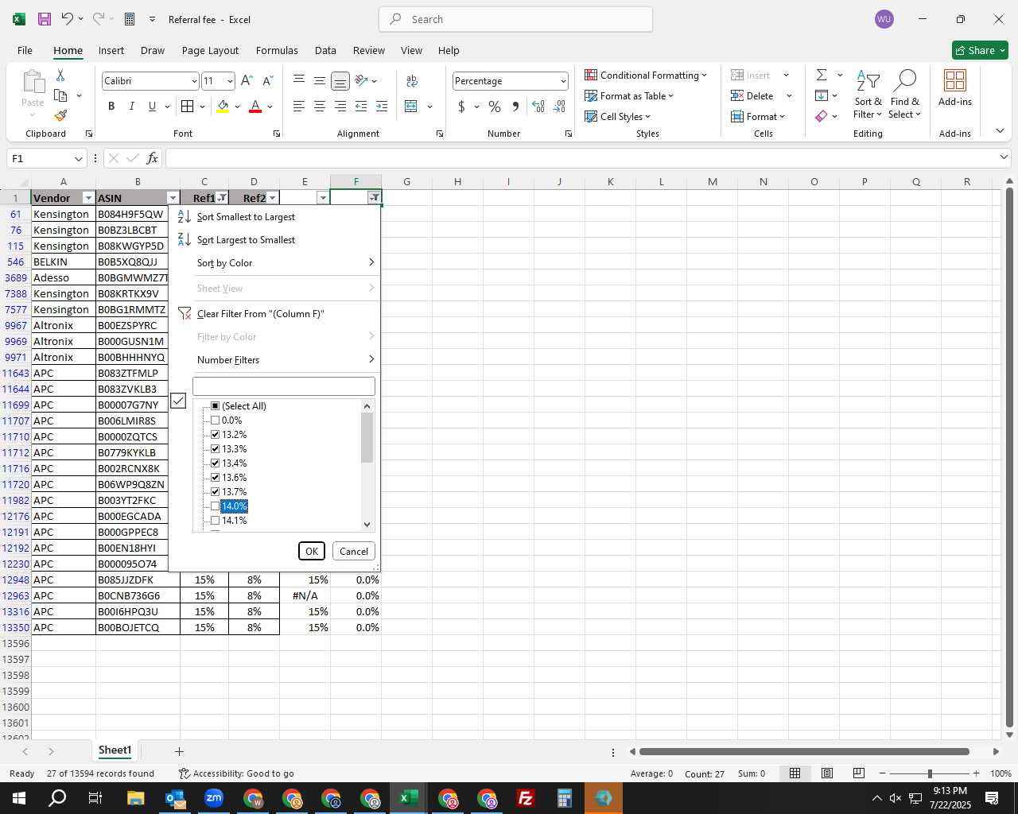Uncheck the 13.6% filter checkbox
The height and width of the screenshot is (814, 1018).
point(215,478)
